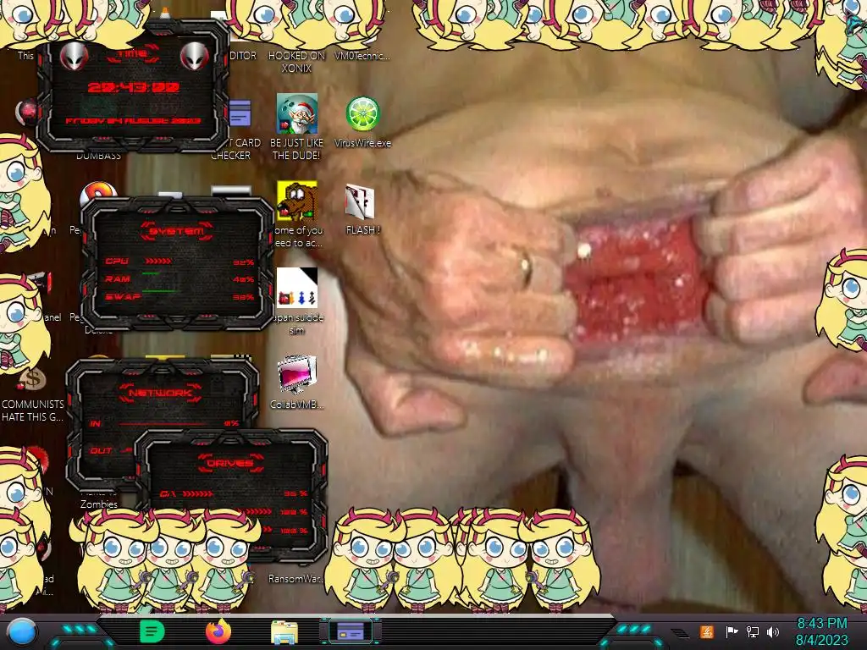This screenshot has height=650, width=867.
Task: Open the orange Java update tray icon
Action: click(x=707, y=631)
